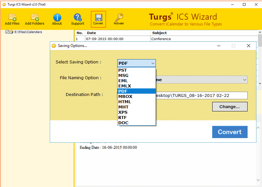Click the calendar folder icon in tree
262x187 pixels.
[11, 32]
